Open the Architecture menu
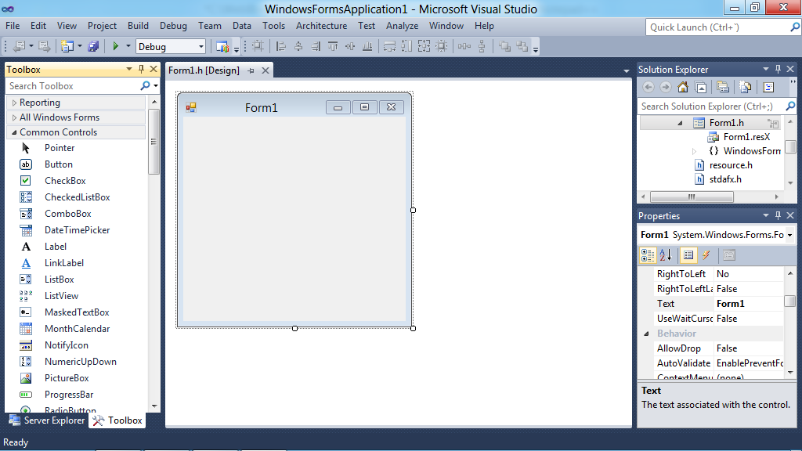Screen dimensions: 802x451 321,26
